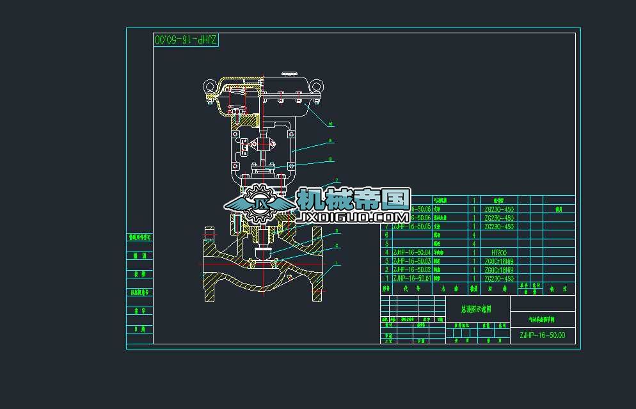The height and width of the screenshot is (409, 636).
Task: Select ZG0Cr18Ni9 material in row 3
Action: tap(499, 261)
